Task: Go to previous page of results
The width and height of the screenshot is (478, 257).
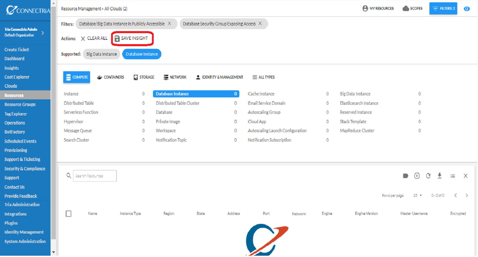Action: (456, 195)
